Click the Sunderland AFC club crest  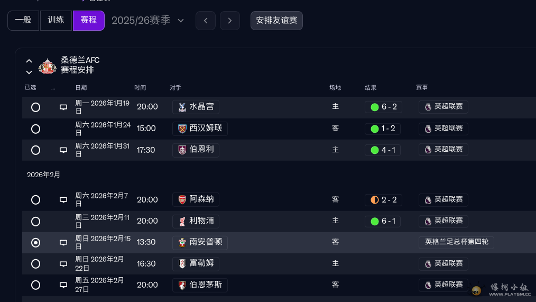[48, 66]
